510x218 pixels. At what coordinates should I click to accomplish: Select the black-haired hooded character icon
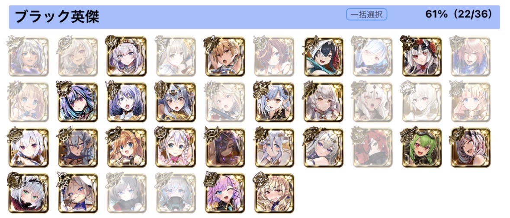pos(324,56)
